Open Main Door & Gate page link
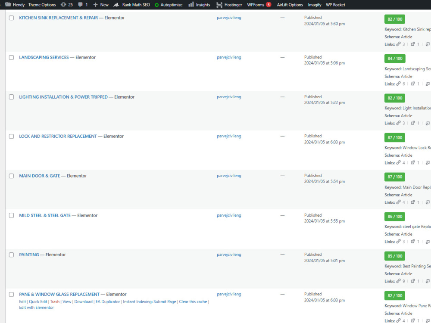The height and width of the screenshot is (323, 431). (x=39, y=176)
